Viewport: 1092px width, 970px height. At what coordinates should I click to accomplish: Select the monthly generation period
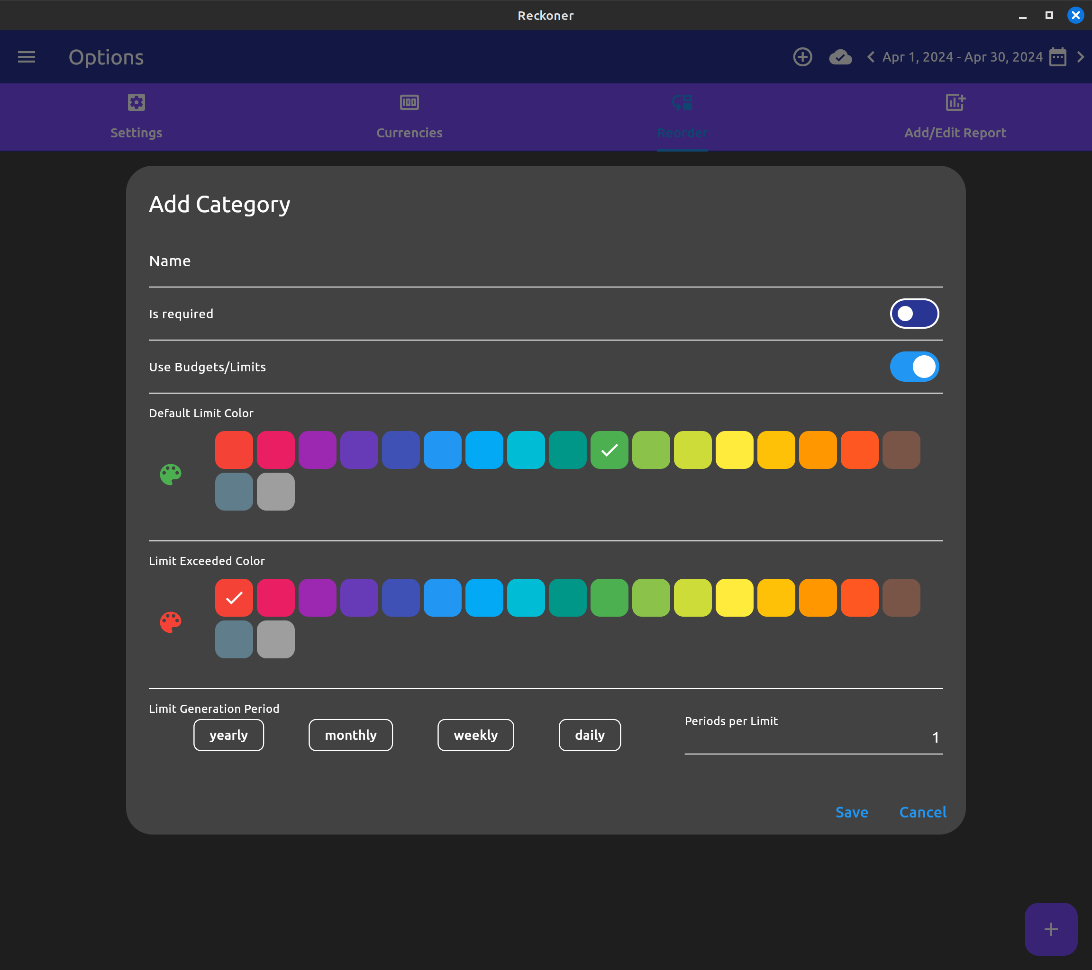(350, 735)
